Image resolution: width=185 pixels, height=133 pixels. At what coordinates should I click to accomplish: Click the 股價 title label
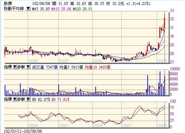click(8, 4)
